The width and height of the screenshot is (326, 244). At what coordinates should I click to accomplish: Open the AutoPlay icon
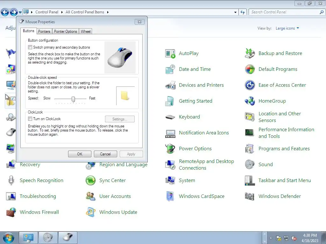pyautogui.click(x=170, y=53)
